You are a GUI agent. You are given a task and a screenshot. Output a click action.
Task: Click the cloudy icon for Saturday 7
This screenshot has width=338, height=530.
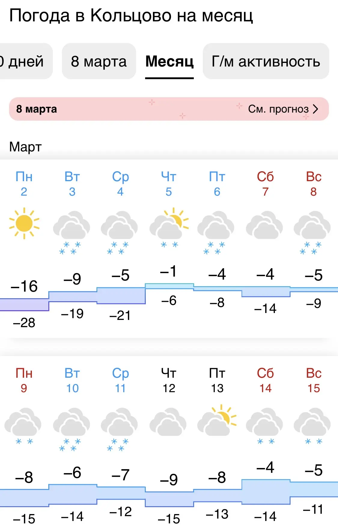coord(264,225)
